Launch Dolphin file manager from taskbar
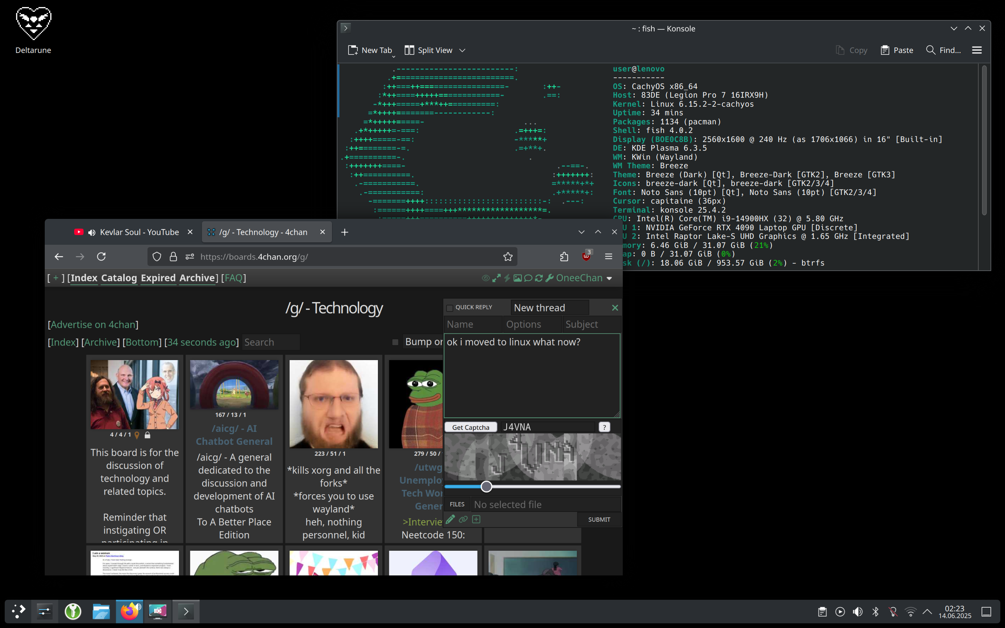 (101, 612)
